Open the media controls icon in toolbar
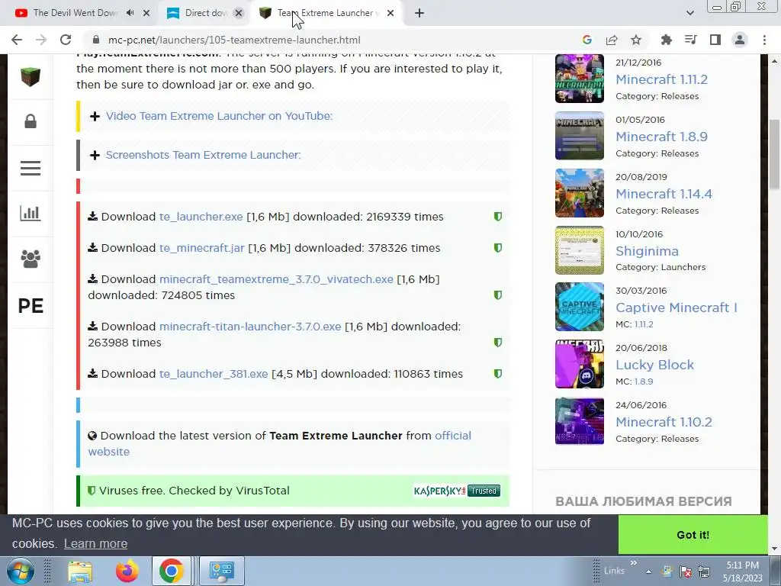 coord(691,40)
